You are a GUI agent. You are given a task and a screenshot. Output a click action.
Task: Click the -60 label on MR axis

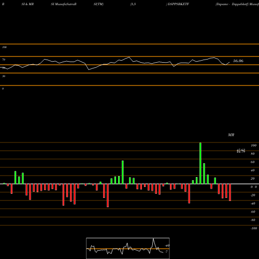tap(253, 212)
